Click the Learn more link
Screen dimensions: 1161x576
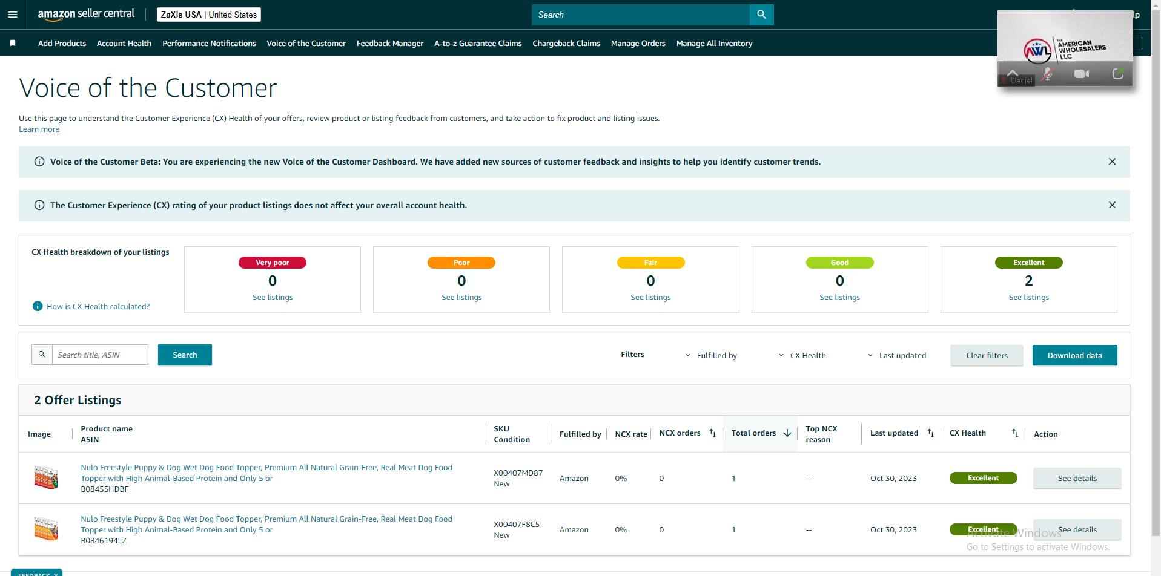point(39,129)
